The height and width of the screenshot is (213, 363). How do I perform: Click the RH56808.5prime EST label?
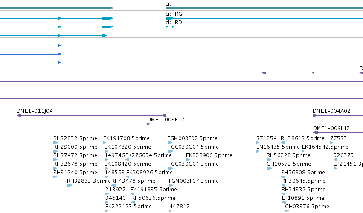303,173
